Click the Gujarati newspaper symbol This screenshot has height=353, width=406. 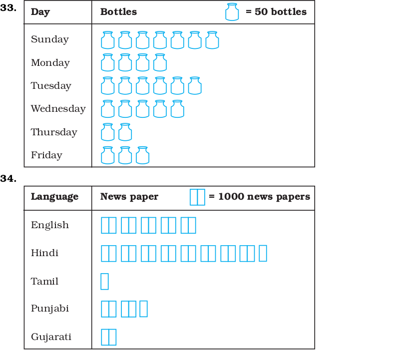click(109, 337)
